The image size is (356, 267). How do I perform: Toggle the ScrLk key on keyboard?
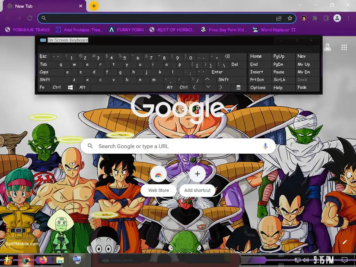pyautogui.click(x=283, y=80)
